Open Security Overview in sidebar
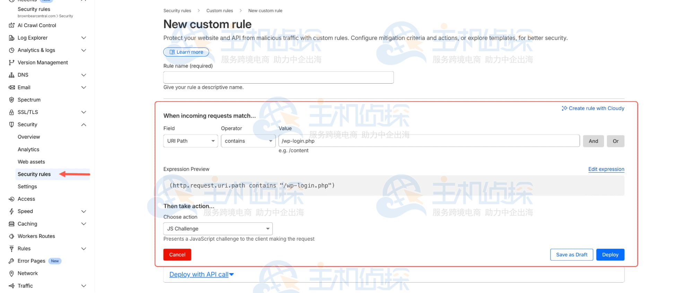 click(29, 137)
